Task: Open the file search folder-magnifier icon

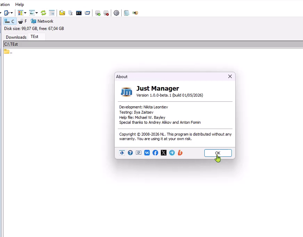Action: (x=62, y=13)
